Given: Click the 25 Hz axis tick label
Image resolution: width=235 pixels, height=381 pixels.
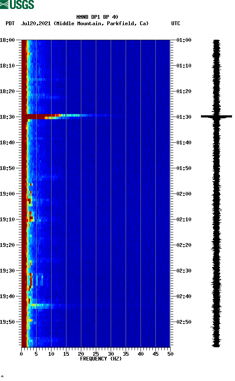Looking at the screenshot, I should point(96,354).
